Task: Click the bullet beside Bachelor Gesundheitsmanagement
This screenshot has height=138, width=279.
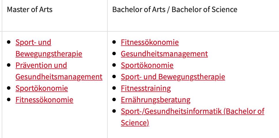Action: pos(115,53)
